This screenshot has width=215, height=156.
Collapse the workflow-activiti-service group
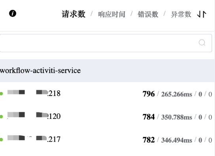pyautogui.click(x=107, y=71)
